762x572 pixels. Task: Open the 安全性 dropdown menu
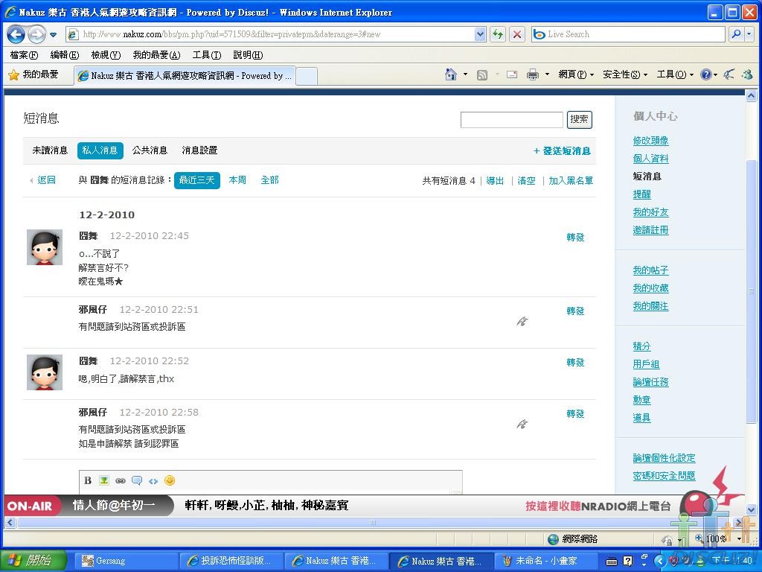coord(624,74)
